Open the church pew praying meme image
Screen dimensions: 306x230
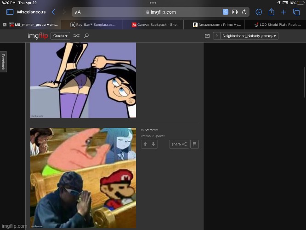pos(83,178)
